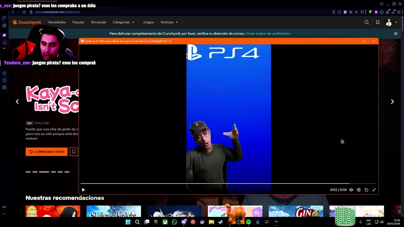Screen dimensions: 404x227
Task: Open site padlock security info
Action: point(31,12)
